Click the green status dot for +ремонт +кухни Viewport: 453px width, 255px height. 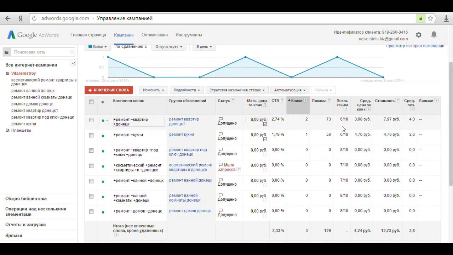tap(103, 136)
